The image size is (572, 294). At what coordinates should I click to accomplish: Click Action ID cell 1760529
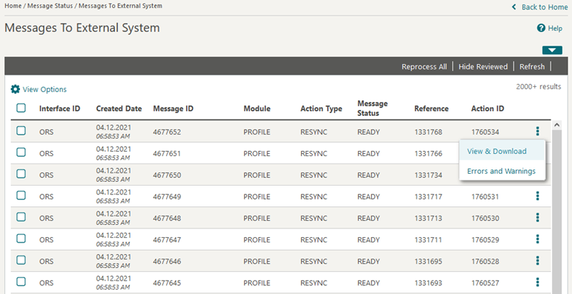(485, 239)
